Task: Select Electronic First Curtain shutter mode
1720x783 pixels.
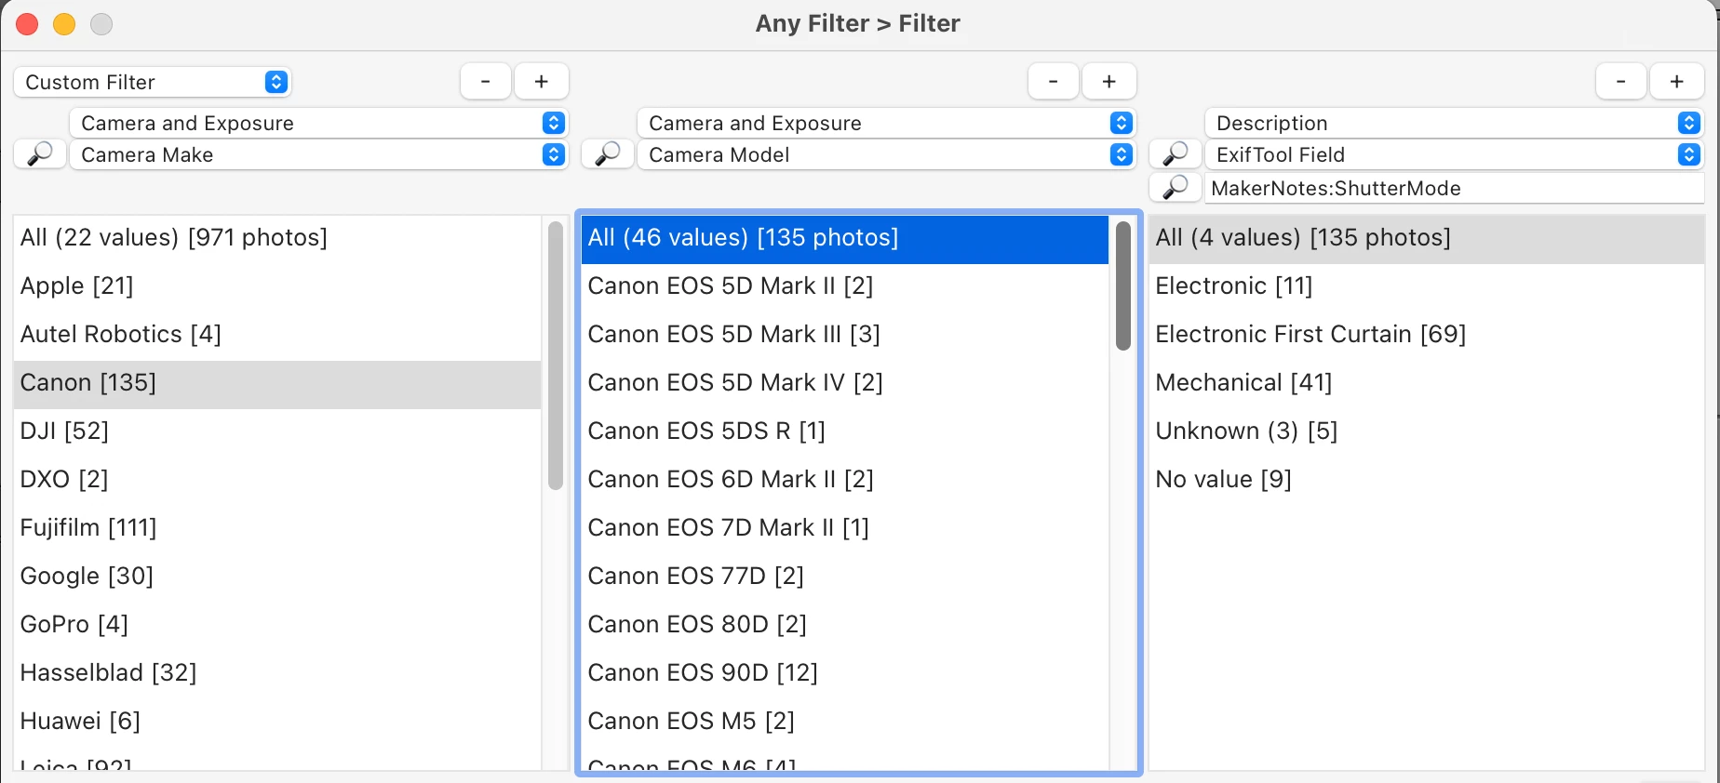Action: coord(1310,334)
